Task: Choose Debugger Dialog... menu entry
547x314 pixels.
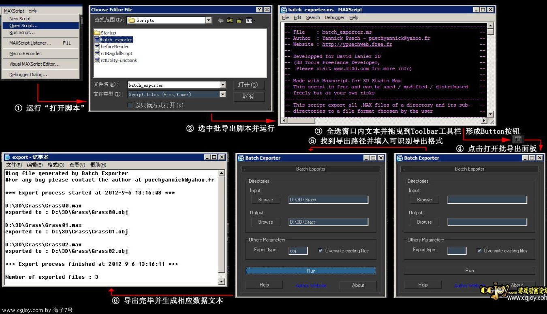Action: coord(41,75)
